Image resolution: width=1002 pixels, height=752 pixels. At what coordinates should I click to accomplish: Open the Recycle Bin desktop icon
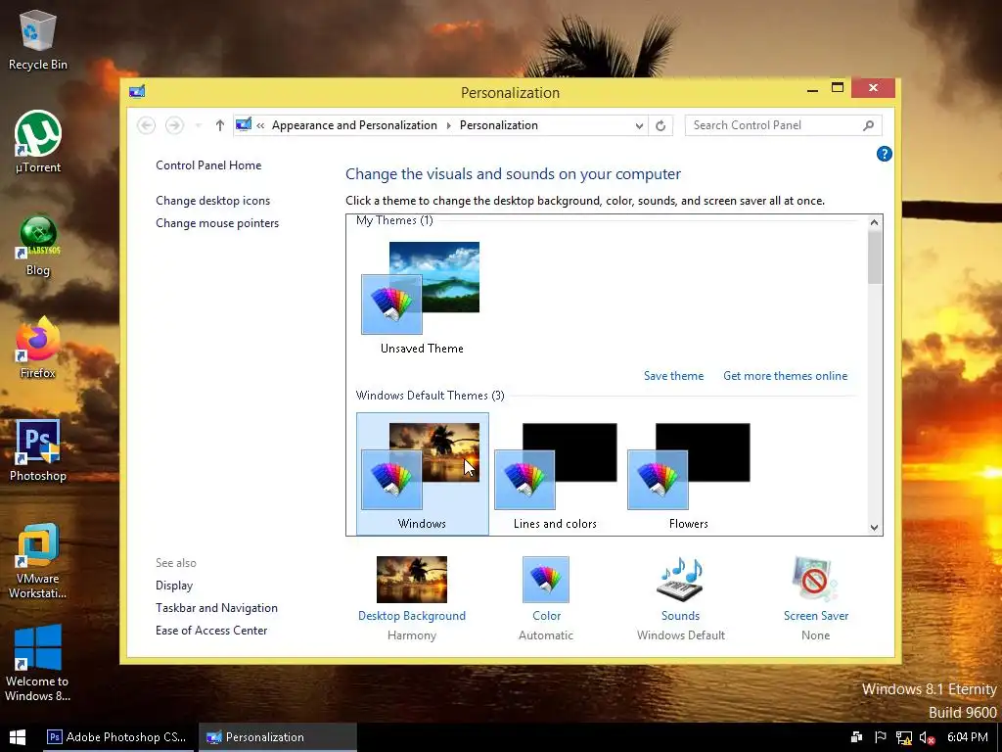38,39
